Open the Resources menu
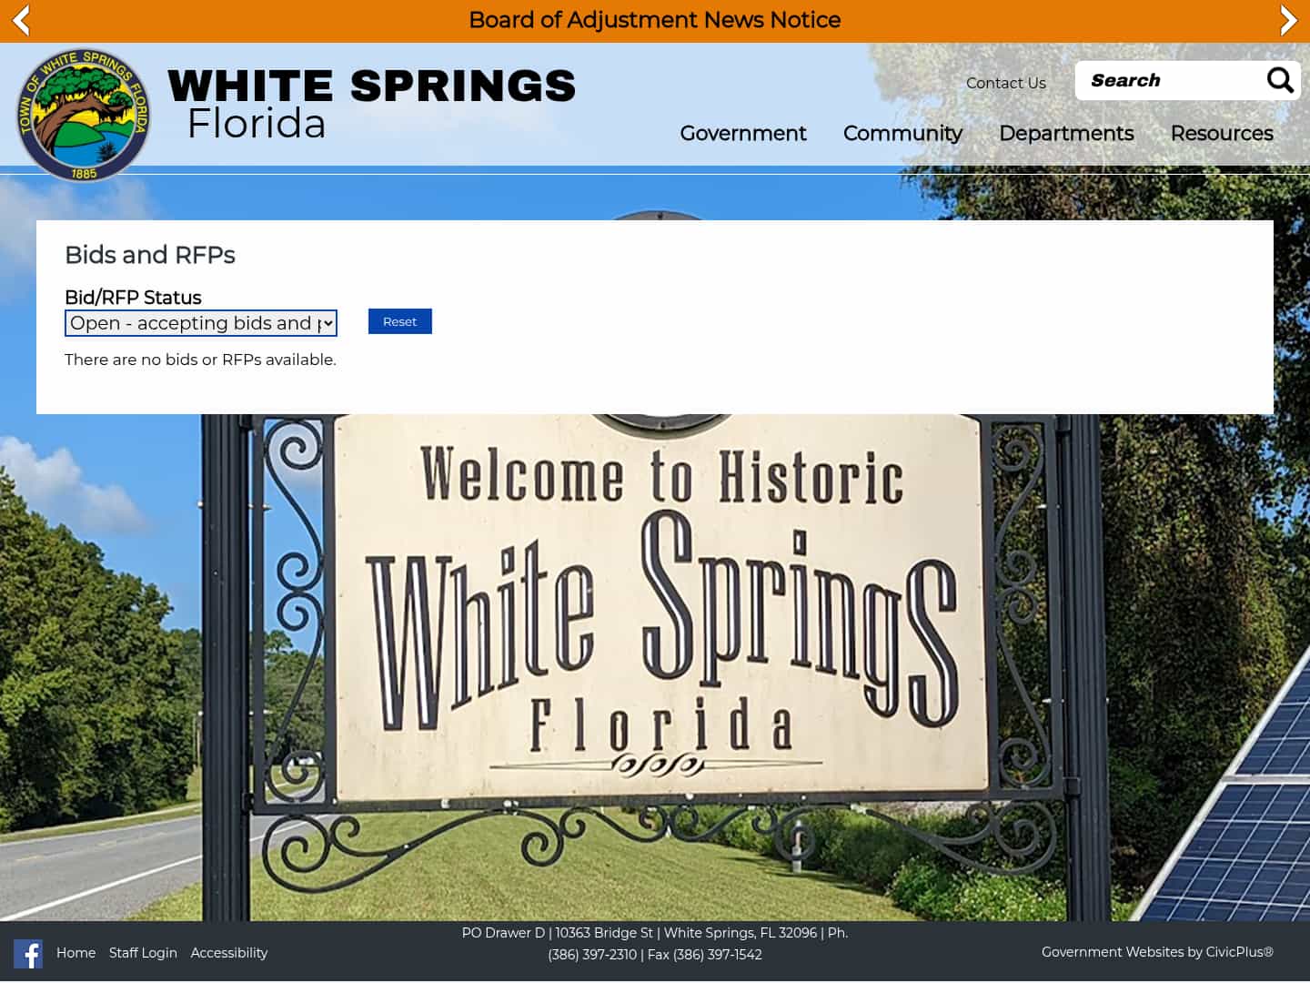The image size is (1310, 983). coord(1222,134)
